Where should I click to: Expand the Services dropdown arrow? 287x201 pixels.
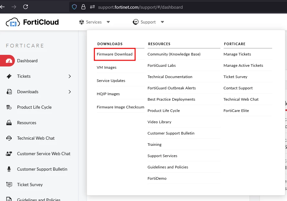(108, 22)
